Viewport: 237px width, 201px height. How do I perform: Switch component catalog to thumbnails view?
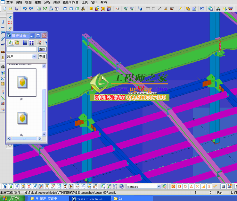(x=31, y=42)
